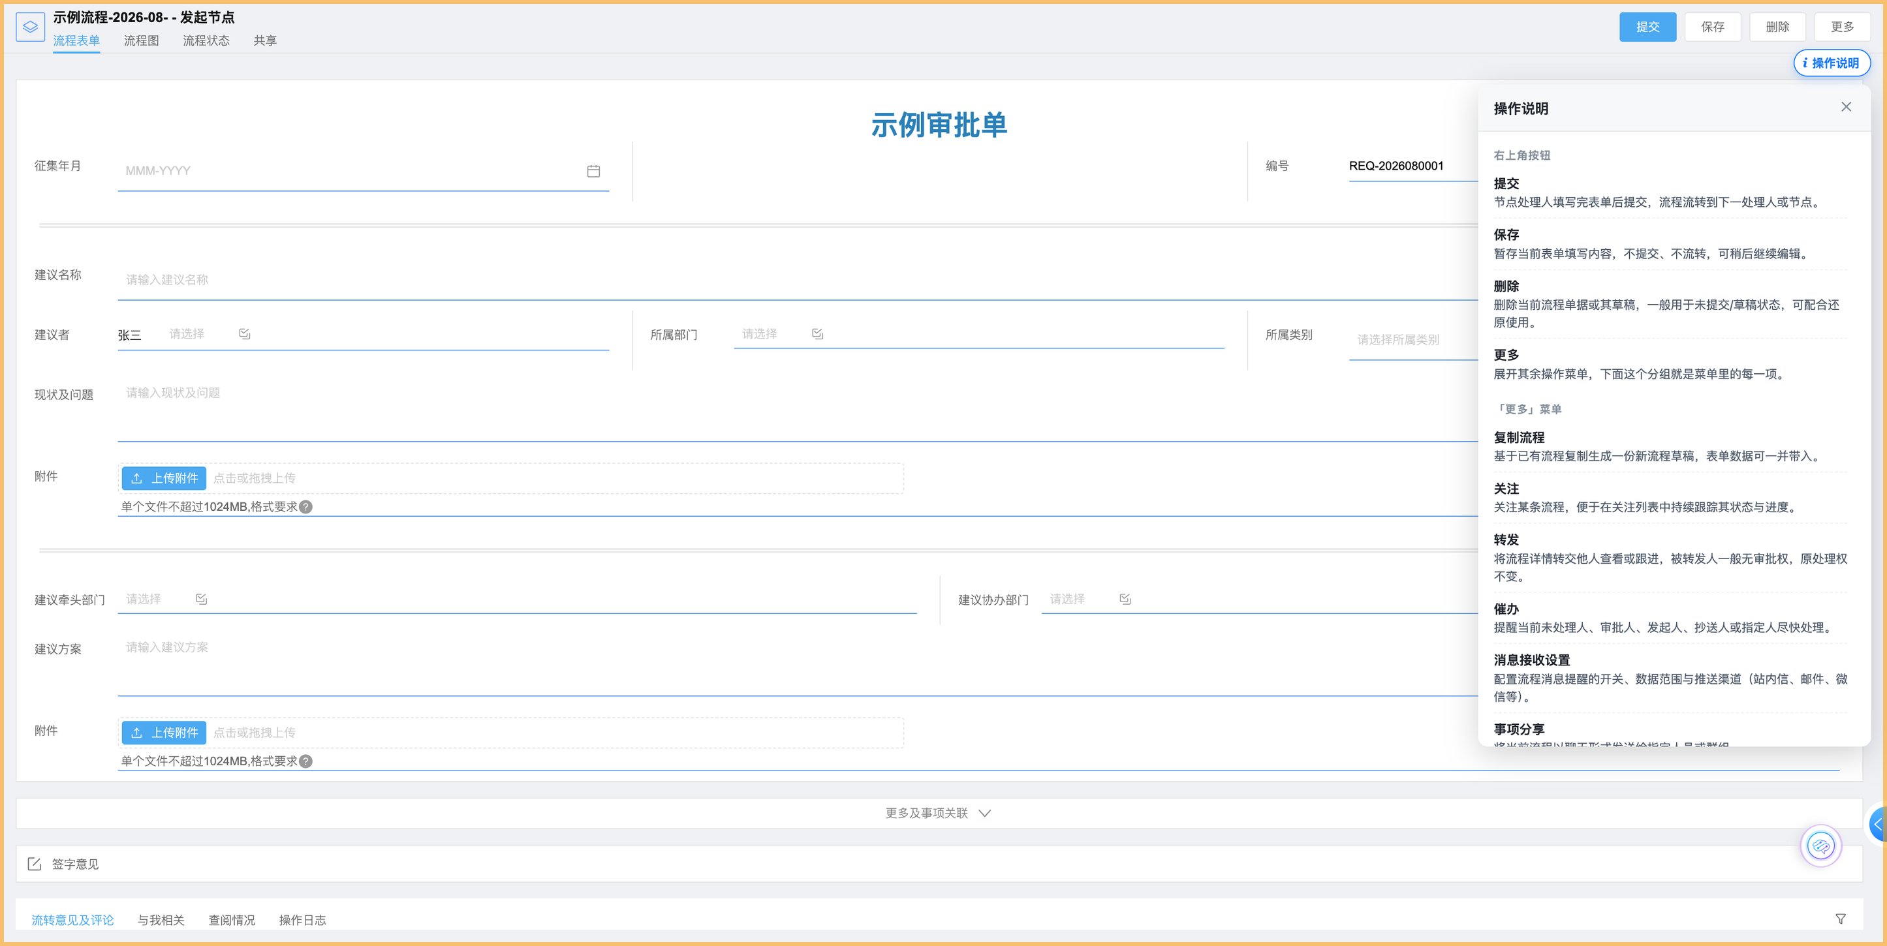The image size is (1887, 946).
Task: Open the 所属类别 dropdown
Action: 1413,340
